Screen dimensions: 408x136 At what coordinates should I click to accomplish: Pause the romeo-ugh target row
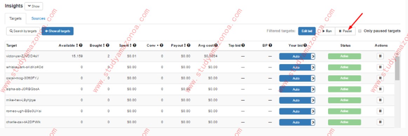pos(380,111)
